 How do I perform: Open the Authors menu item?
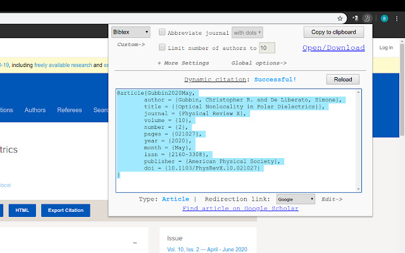[x=35, y=110]
